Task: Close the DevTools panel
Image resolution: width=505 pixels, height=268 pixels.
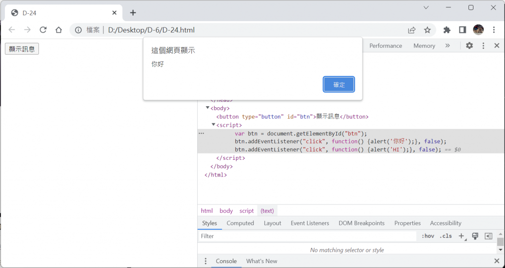Action: click(x=497, y=46)
